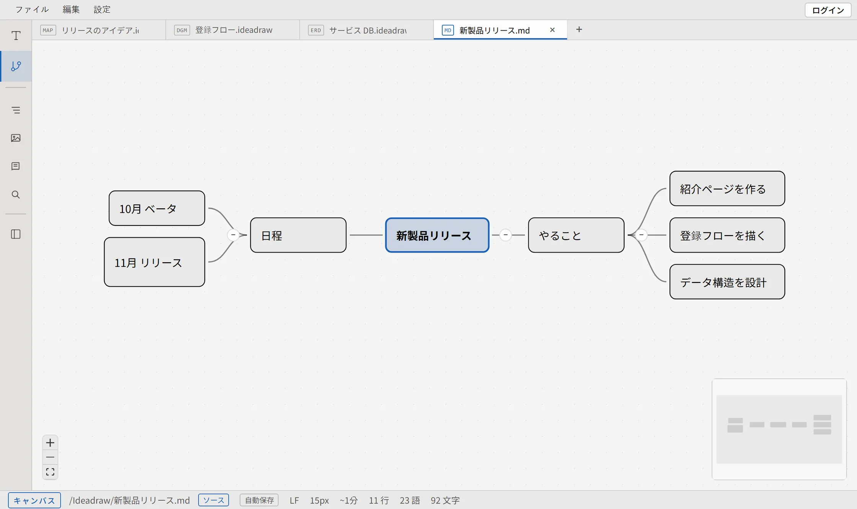The height and width of the screenshot is (509, 857).
Task: Zoom in with the plus button
Action: click(x=50, y=443)
